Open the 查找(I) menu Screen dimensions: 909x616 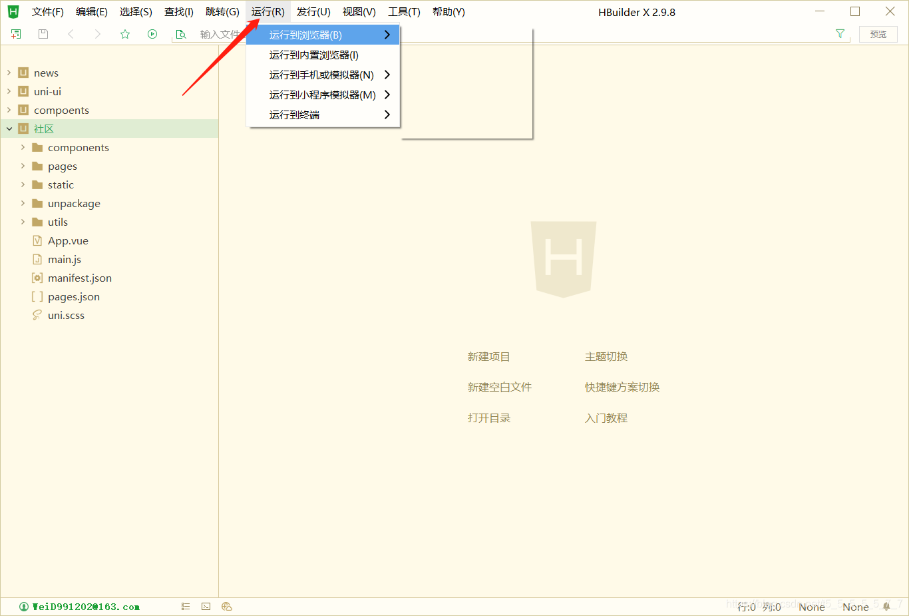click(179, 12)
